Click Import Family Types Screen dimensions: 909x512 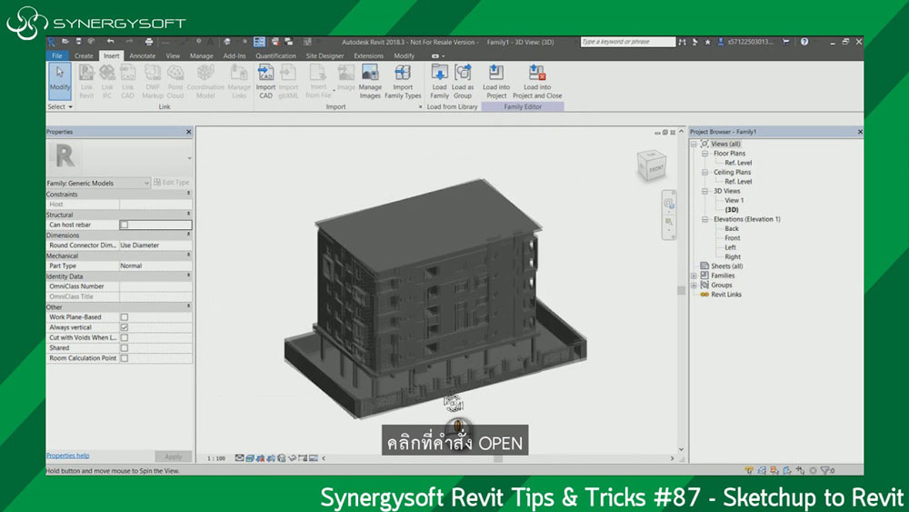(x=403, y=82)
